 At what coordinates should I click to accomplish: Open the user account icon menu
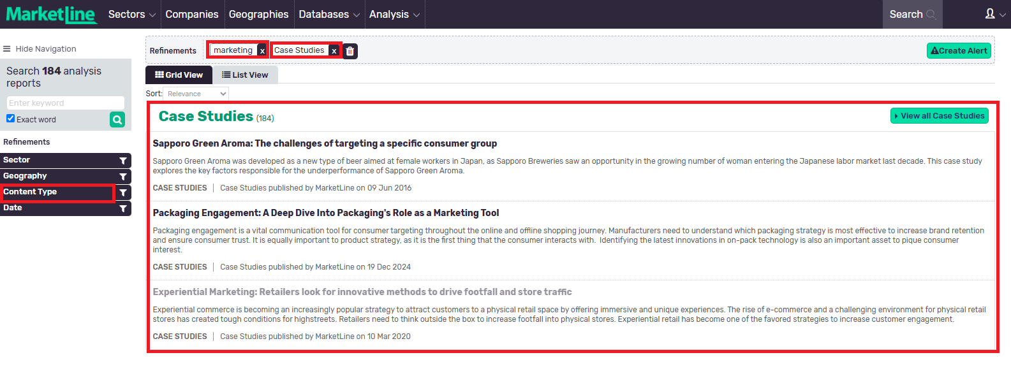click(994, 14)
